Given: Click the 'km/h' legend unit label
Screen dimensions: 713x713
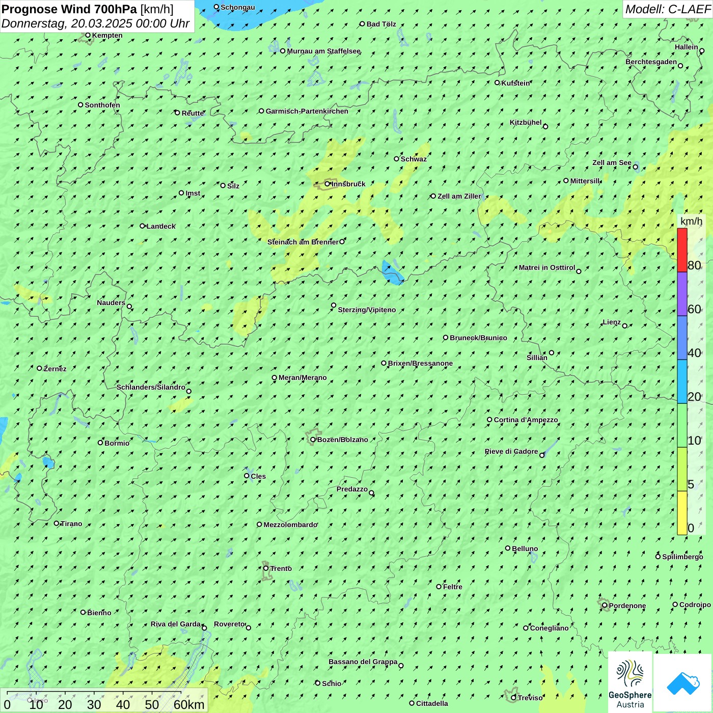Looking at the screenshot, I should point(691,221).
